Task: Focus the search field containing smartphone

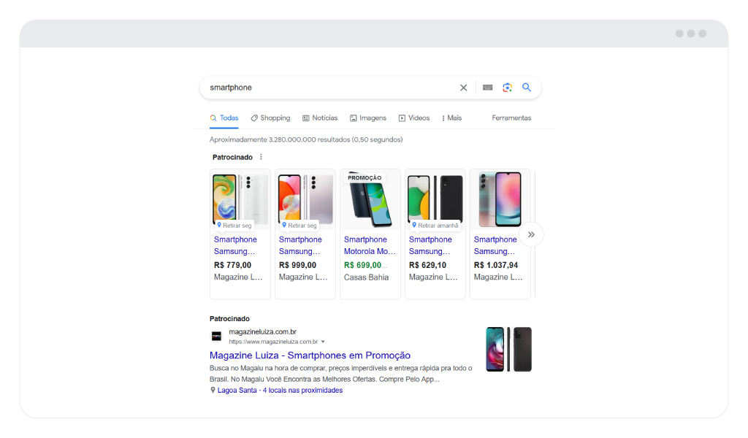Action: (332, 88)
